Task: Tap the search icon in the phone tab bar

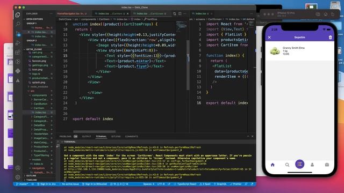Action: point(287,165)
